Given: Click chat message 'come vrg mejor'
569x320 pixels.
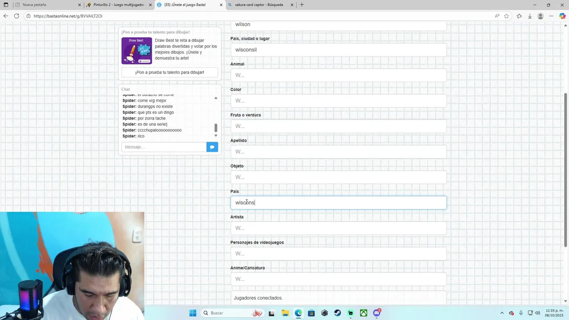Looking at the screenshot, I should (152, 100).
